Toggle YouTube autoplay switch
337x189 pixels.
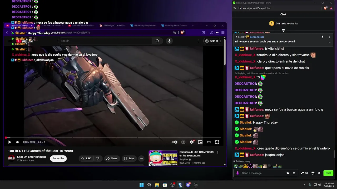click(175, 142)
